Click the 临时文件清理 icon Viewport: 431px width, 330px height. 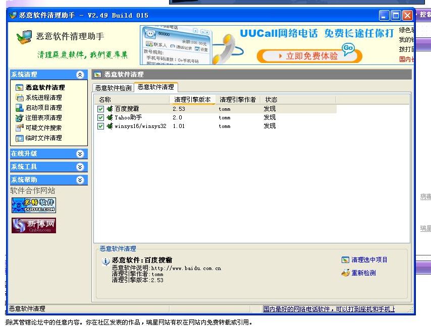point(20,138)
